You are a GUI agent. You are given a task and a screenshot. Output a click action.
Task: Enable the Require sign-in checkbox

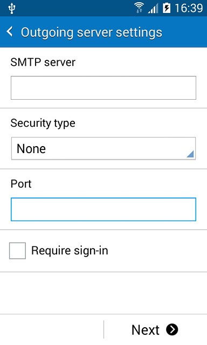point(17,251)
